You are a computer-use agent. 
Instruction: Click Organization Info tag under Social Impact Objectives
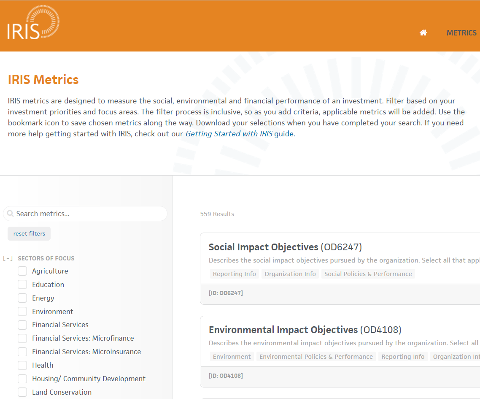pos(290,274)
